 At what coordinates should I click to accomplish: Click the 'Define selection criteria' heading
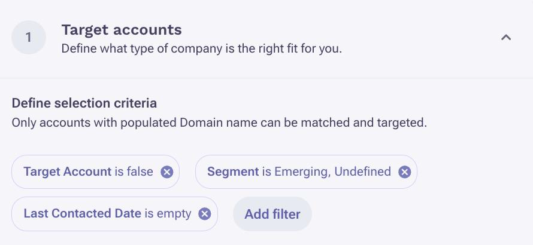click(84, 103)
